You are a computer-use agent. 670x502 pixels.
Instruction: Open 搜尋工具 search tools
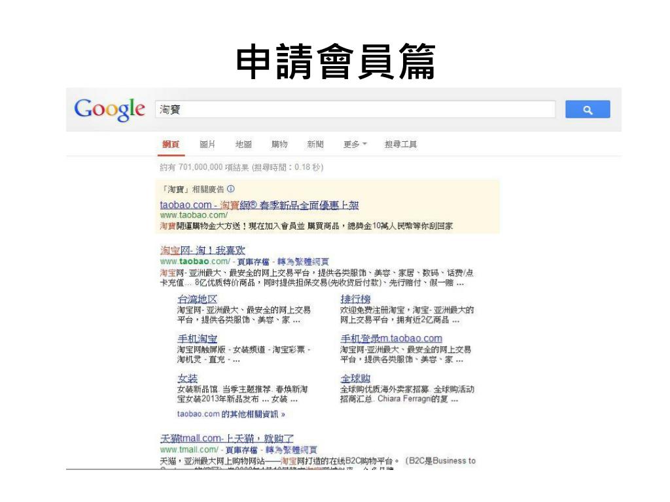(401, 144)
